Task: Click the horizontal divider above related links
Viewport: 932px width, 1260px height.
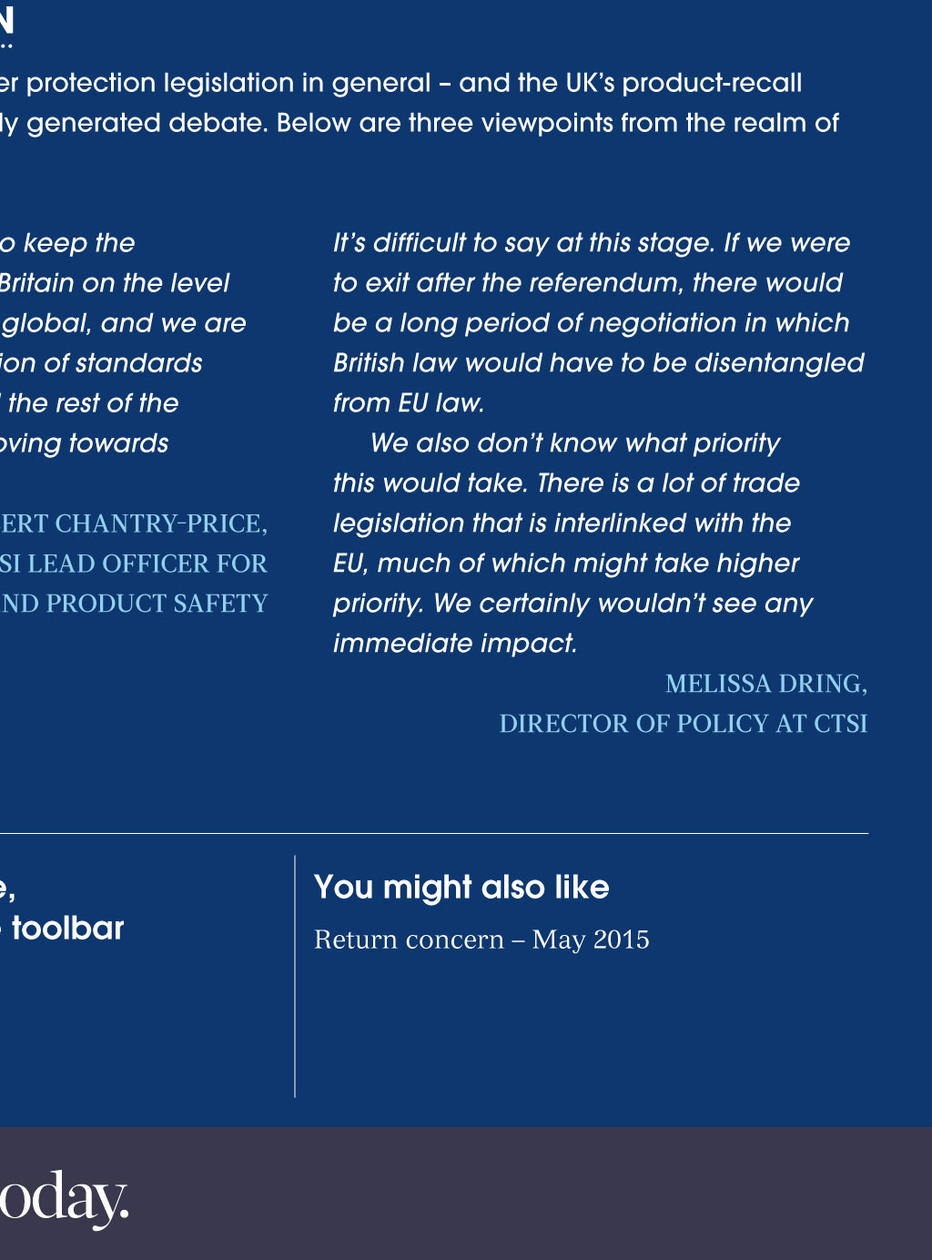Action: (434, 833)
